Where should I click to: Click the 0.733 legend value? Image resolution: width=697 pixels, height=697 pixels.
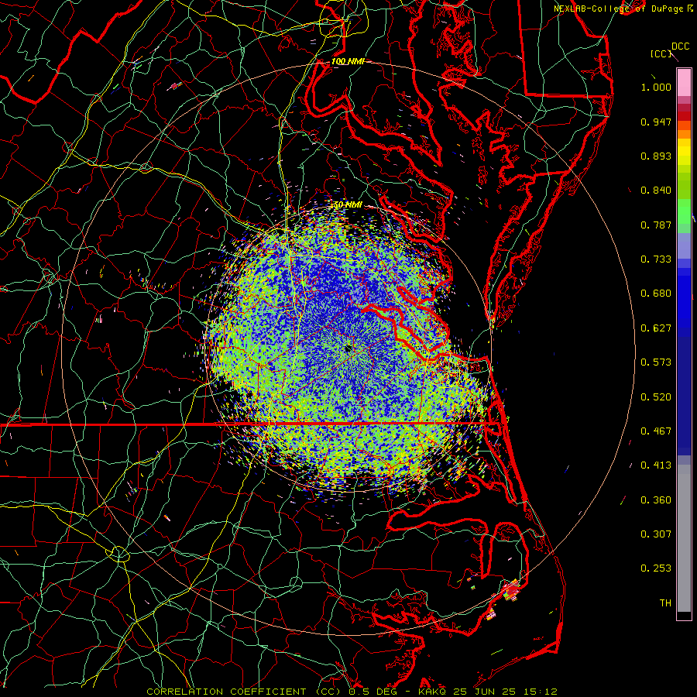[x=656, y=259]
